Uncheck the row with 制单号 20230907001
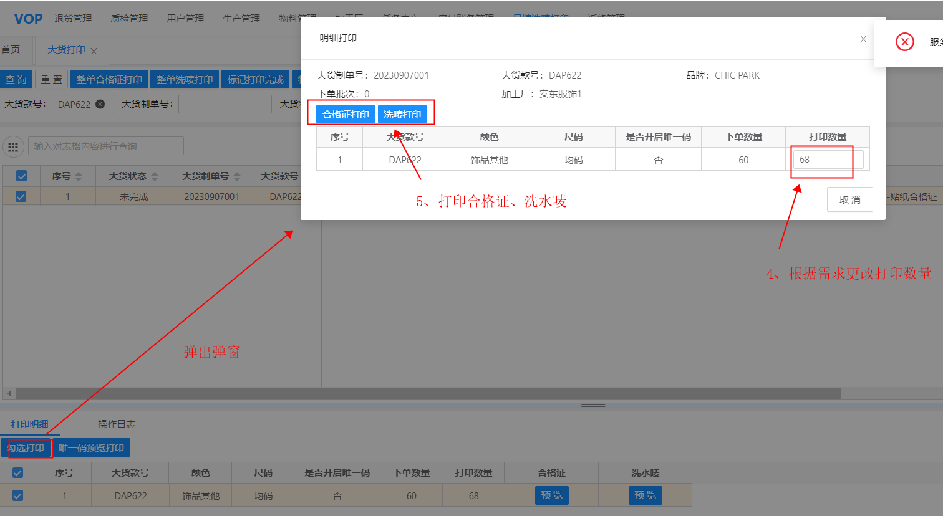Screen dimensions: 943x516 pos(21,197)
